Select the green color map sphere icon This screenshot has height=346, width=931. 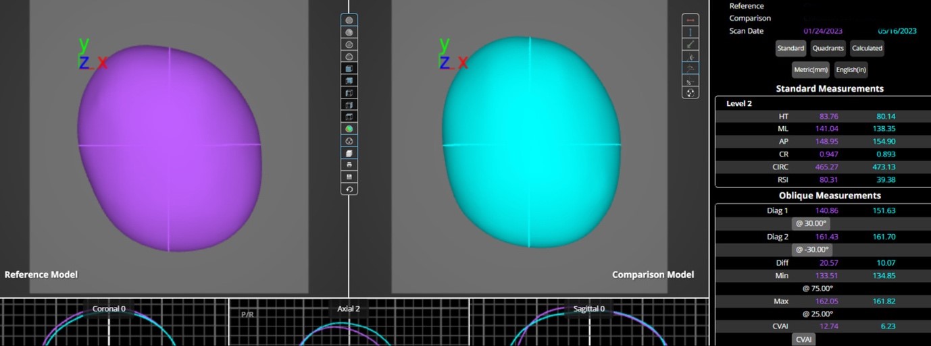349,129
